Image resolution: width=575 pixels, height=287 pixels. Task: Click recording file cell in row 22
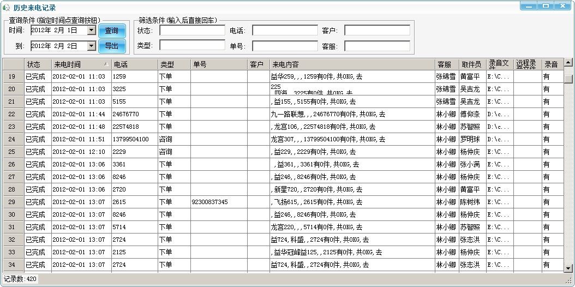point(500,115)
